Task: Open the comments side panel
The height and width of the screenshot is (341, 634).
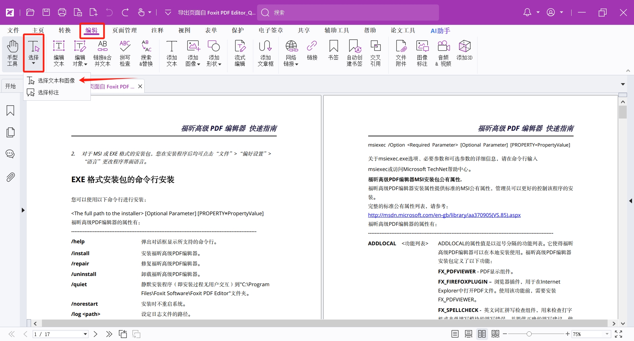Action: pyautogui.click(x=11, y=154)
